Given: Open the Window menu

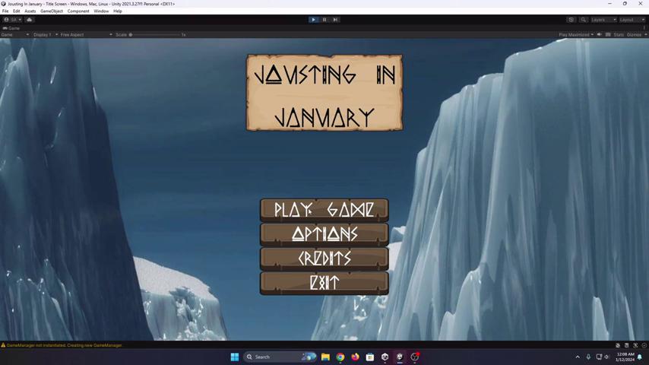Looking at the screenshot, I should [101, 11].
